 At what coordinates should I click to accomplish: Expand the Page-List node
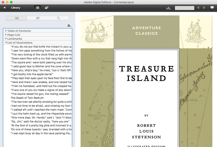click(x=6, y=35)
